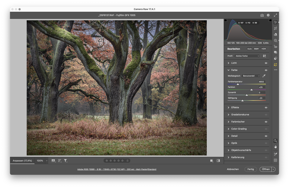The width and height of the screenshot is (289, 188).
Task: Toggle the grid overlay icon
Action: click(275, 160)
